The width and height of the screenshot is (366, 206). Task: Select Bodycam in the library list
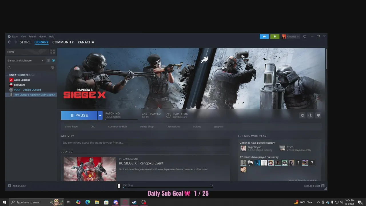(19, 85)
